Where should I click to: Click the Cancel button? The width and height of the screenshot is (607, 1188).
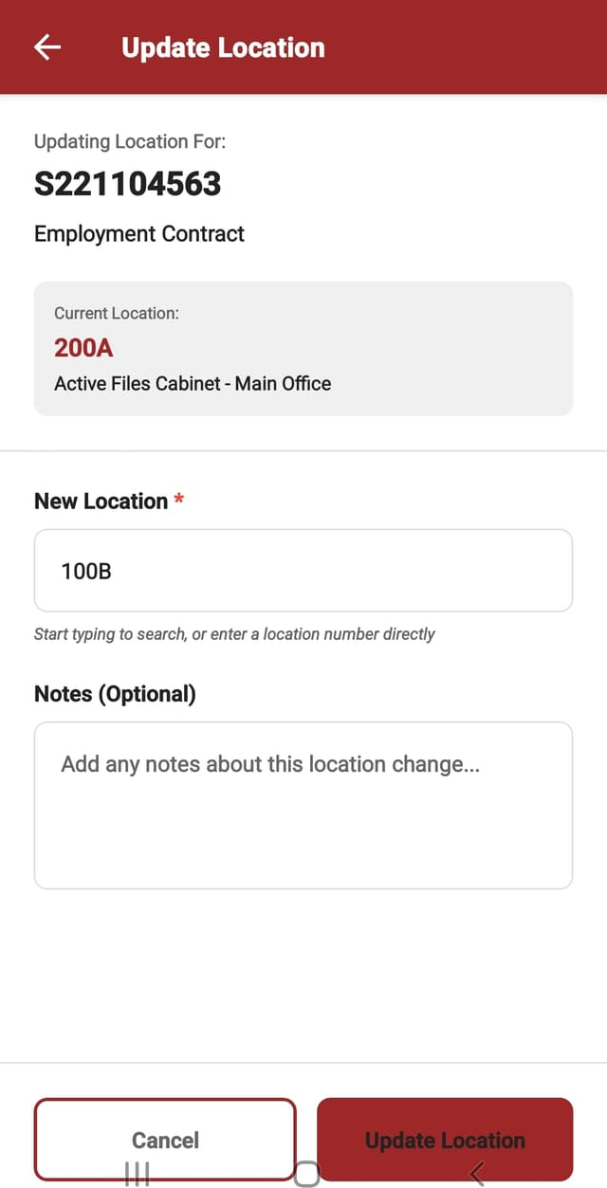(165, 1140)
